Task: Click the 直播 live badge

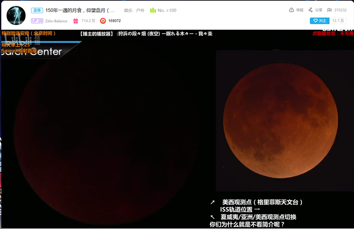Action: click(x=37, y=10)
